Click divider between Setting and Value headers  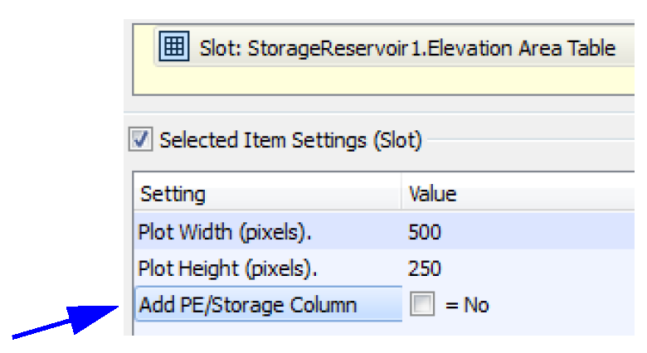click(402, 195)
